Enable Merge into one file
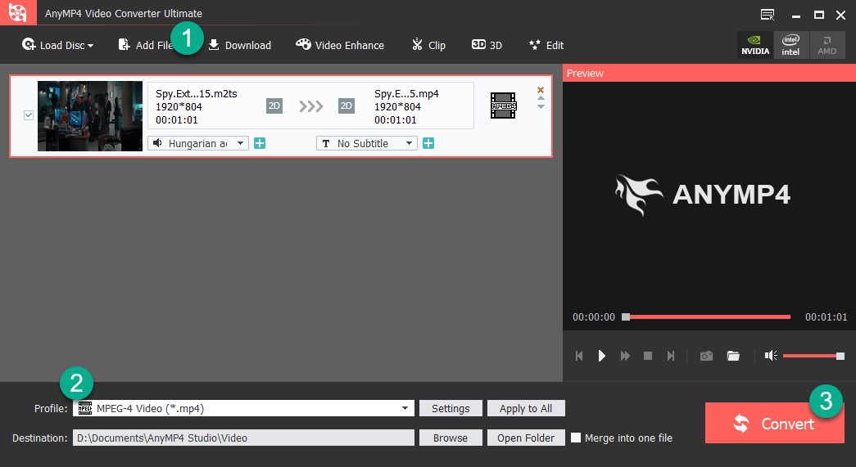This screenshot has height=467, width=856. pyautogui.click(x=576, y=438)
